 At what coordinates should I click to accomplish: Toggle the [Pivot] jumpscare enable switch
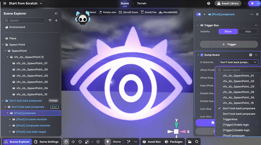tap(199, 14)
